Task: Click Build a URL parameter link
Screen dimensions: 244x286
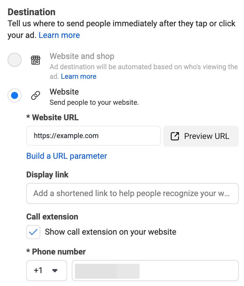Action: (66, 156)
